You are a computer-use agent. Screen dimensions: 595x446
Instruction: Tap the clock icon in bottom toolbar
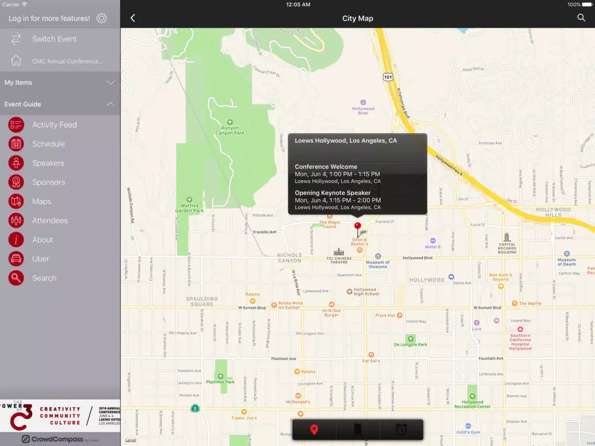pos(401,429)
